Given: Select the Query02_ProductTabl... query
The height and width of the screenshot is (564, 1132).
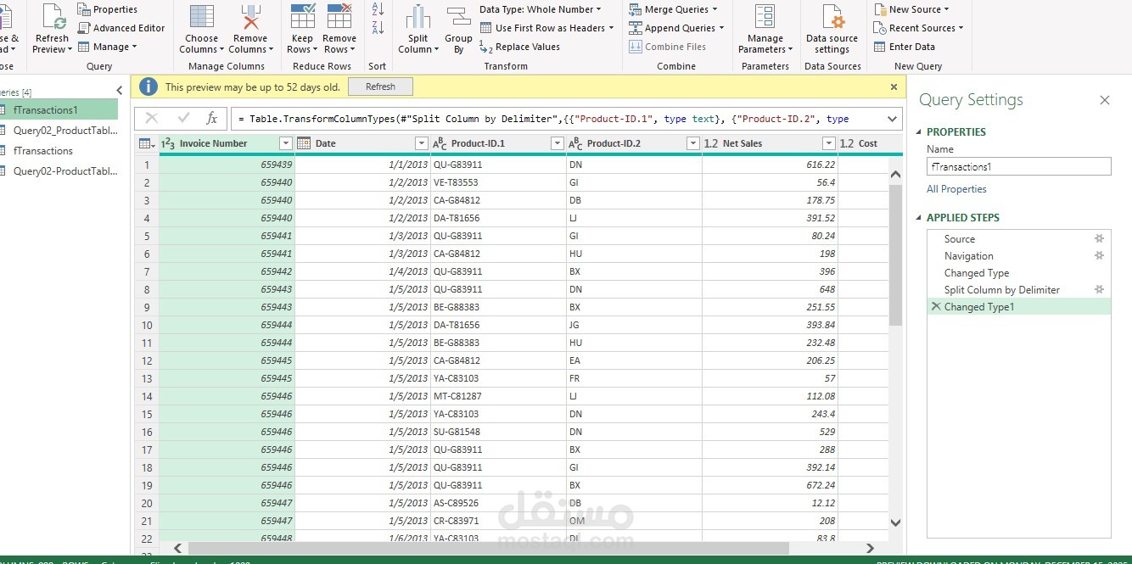Looking at the screenshot, I should 59,131.
